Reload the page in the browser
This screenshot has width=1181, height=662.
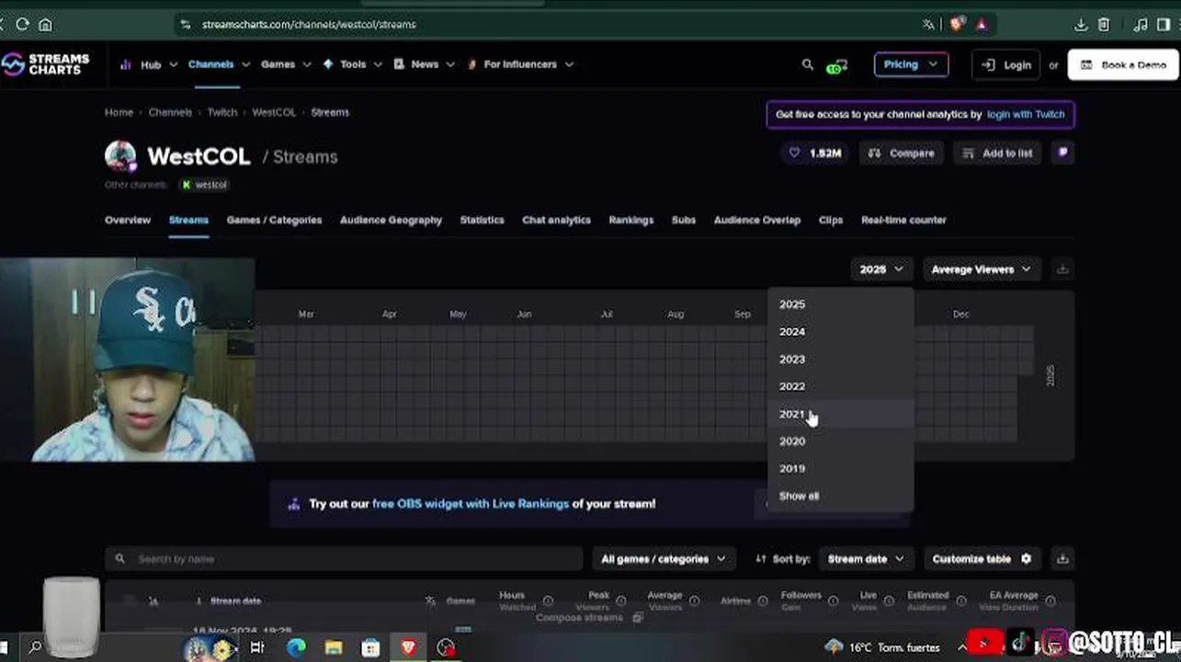pos(22,24)
